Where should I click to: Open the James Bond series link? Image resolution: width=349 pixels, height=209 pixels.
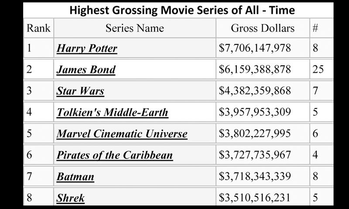[x=86, y=70]
